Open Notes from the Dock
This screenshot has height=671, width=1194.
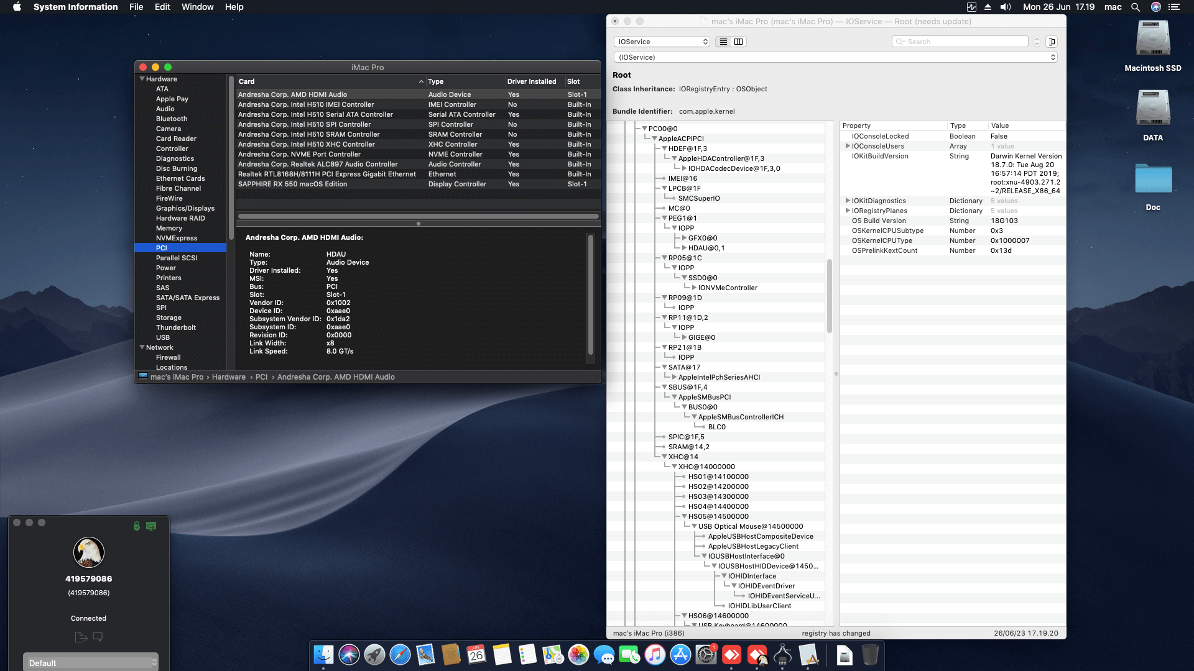502,654
